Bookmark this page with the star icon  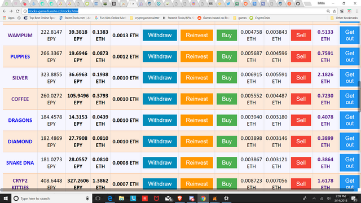pos(334,11)
